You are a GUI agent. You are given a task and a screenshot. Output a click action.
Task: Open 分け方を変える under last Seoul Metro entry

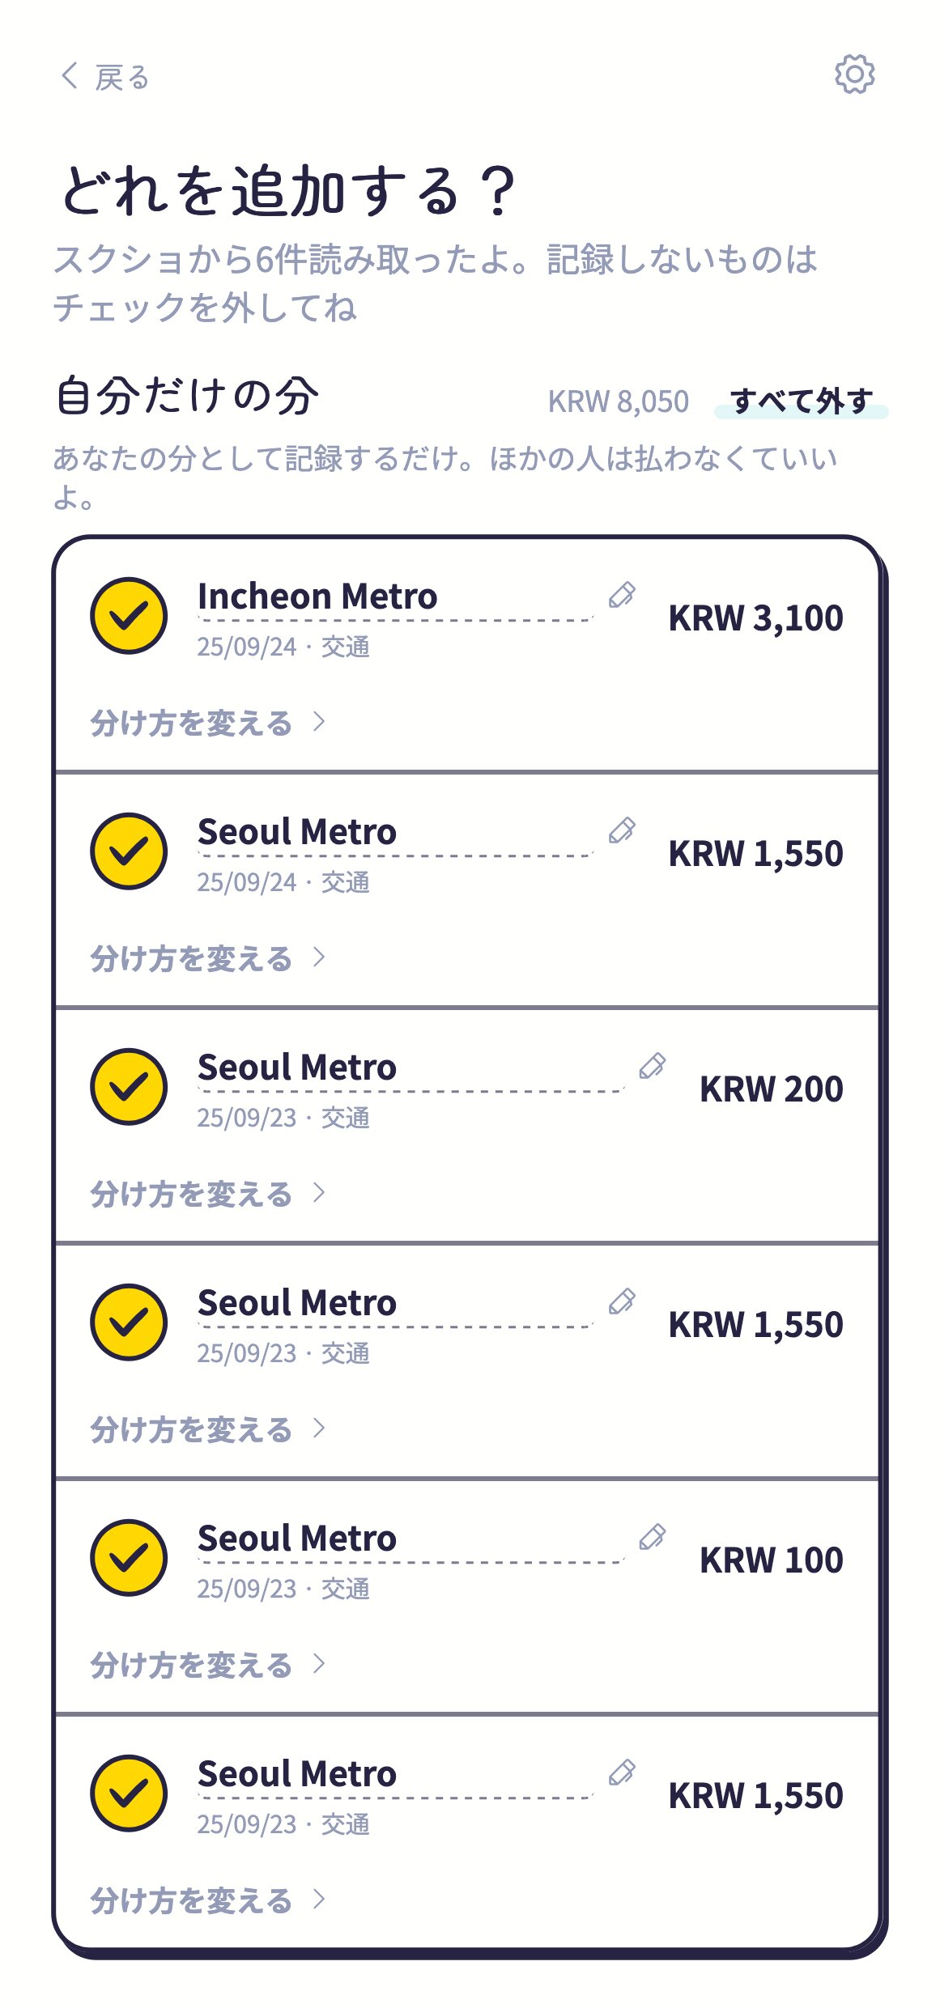(208, 1900)
